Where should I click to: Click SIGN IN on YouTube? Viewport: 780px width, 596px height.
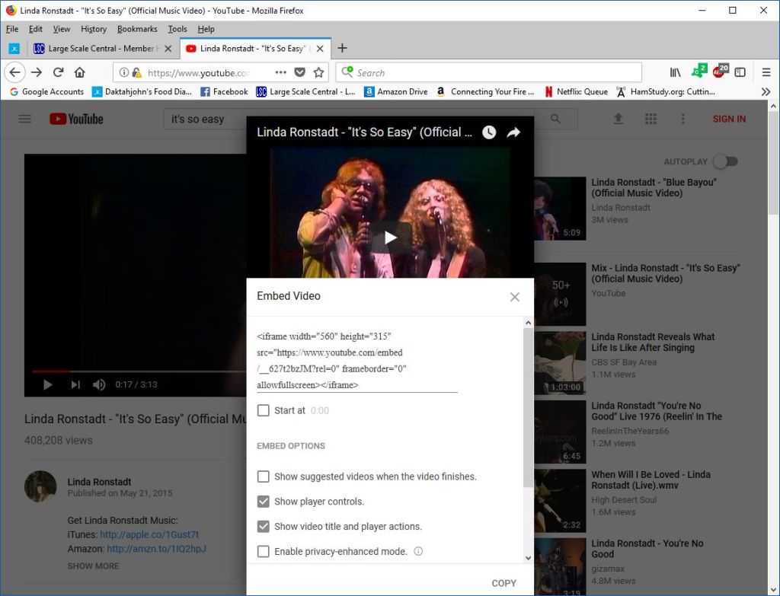[729, 119]
